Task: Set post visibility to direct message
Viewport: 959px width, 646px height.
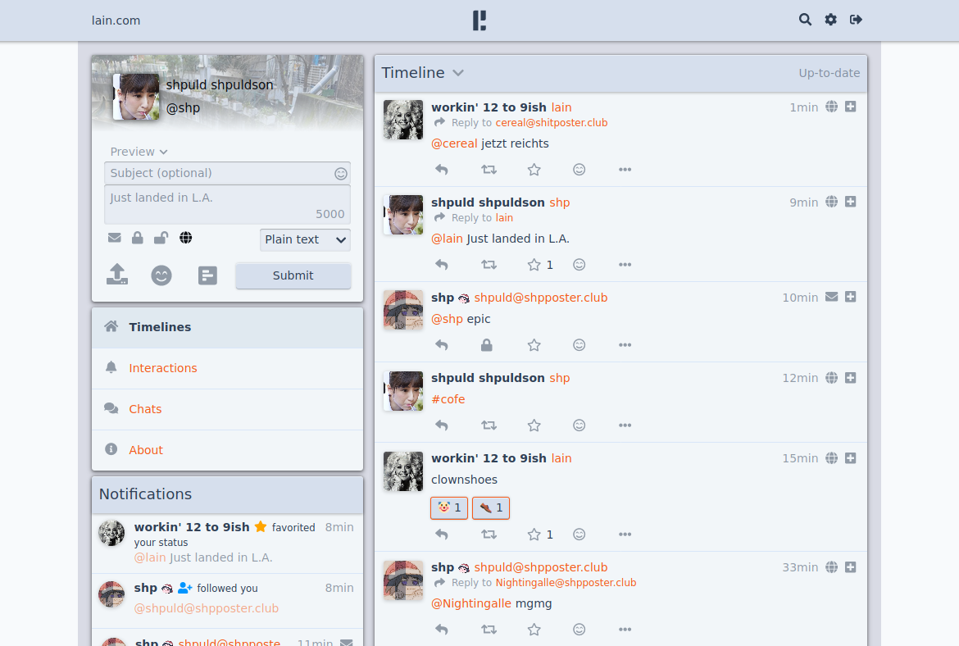Action: coord(114,238)
